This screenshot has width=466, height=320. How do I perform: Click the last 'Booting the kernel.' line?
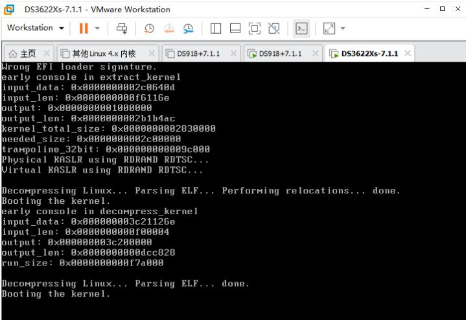click(x=56, y=294)
